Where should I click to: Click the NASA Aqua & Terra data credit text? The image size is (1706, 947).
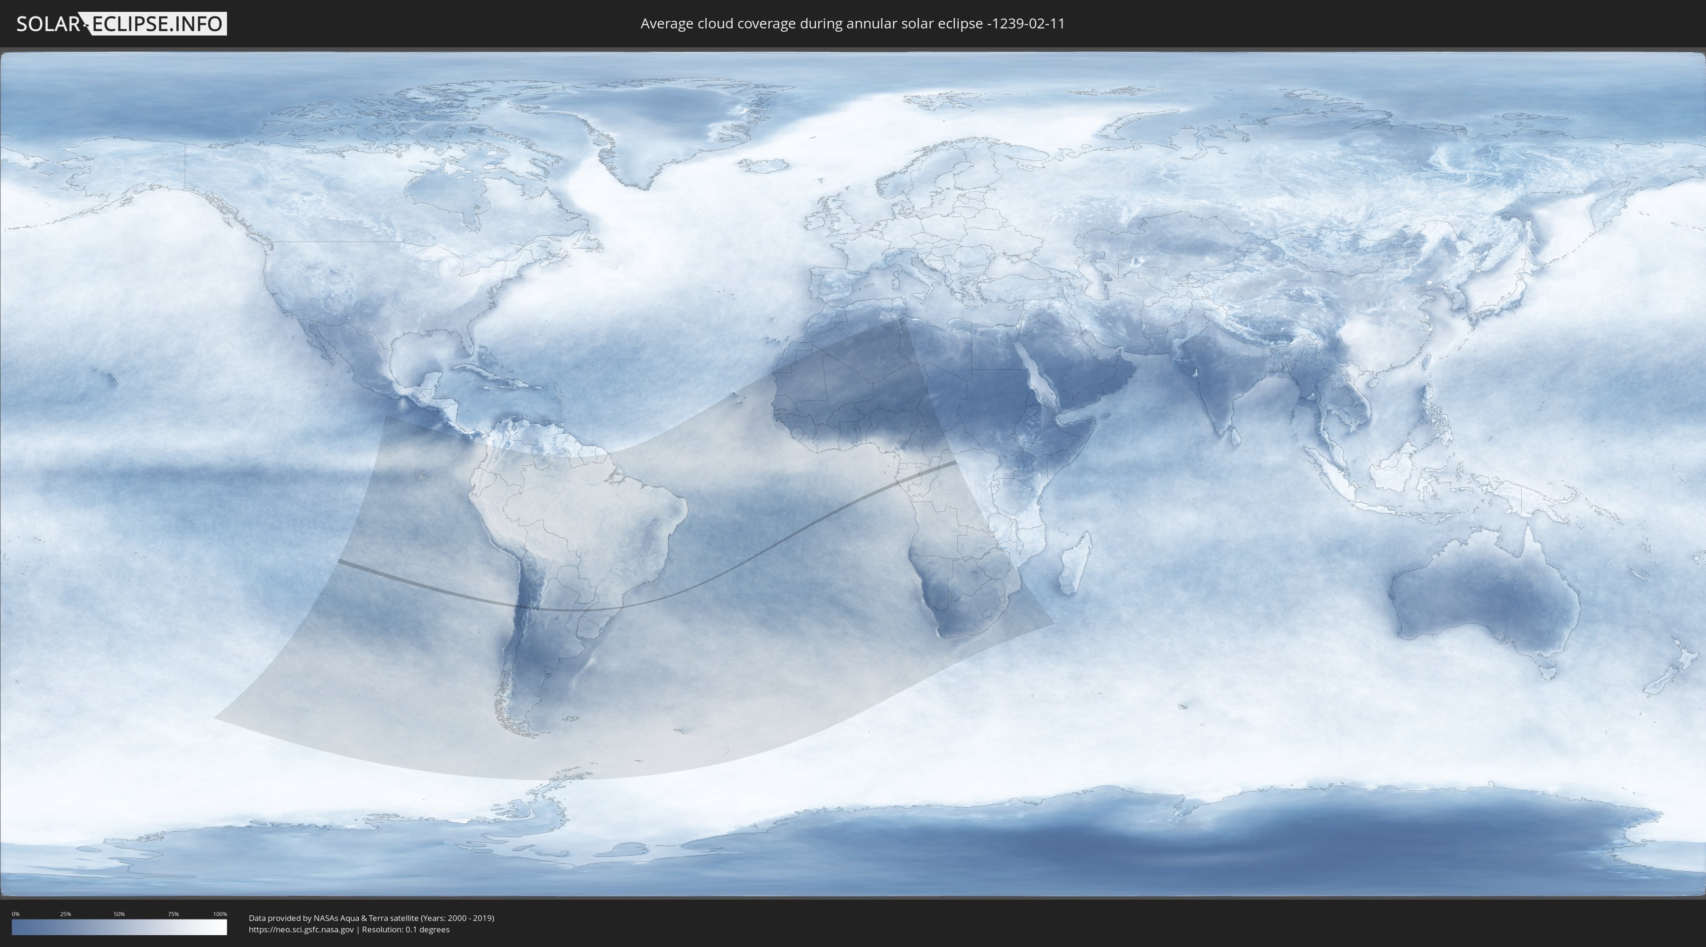click(371, 918)
